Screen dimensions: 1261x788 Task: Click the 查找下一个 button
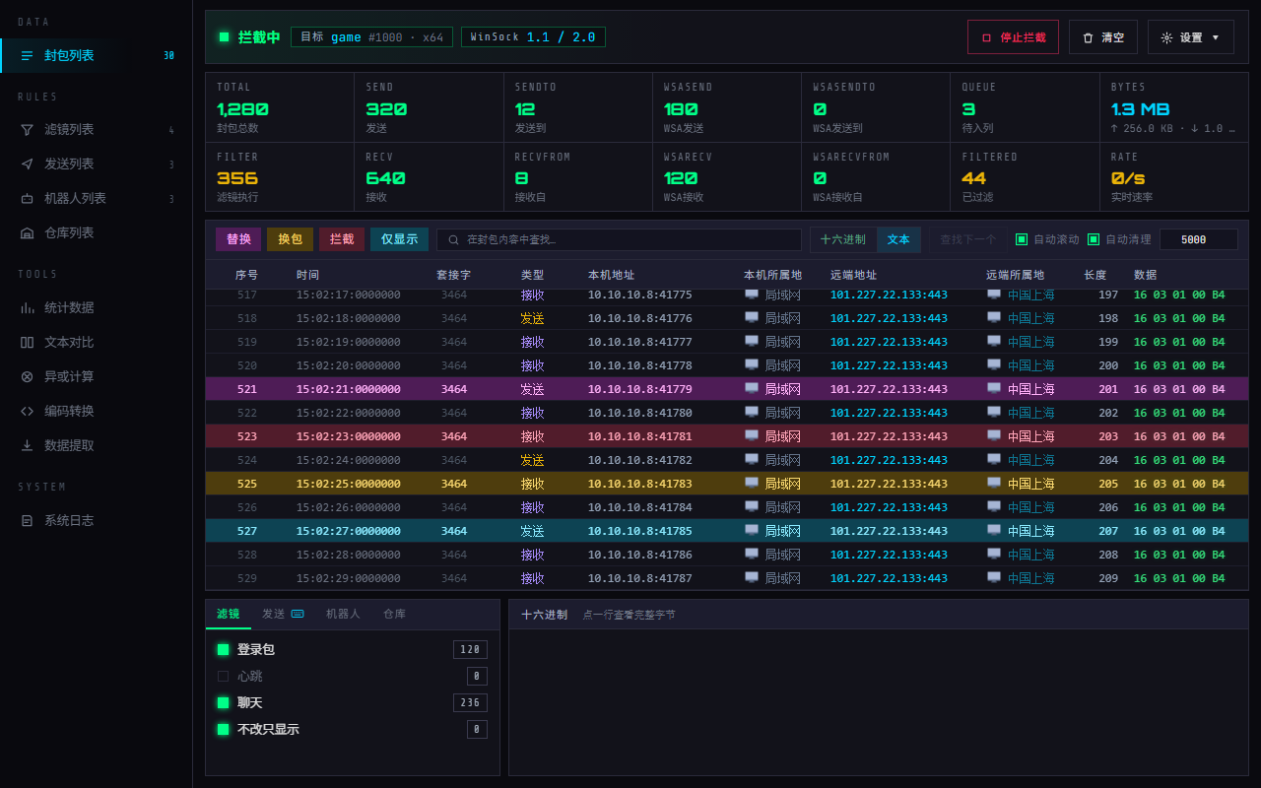point(967,239)
